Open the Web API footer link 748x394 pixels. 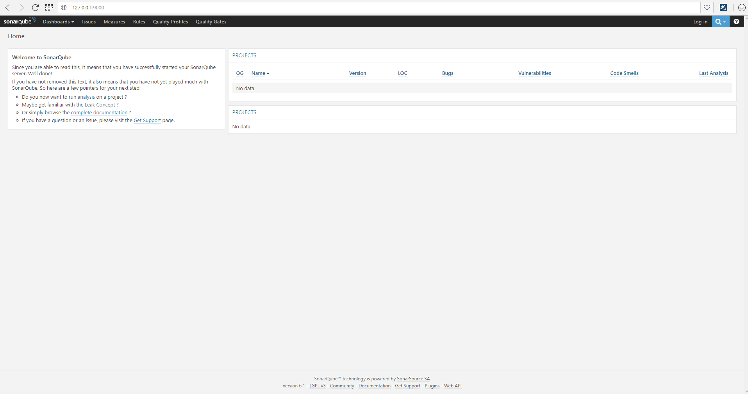point(453,386)
